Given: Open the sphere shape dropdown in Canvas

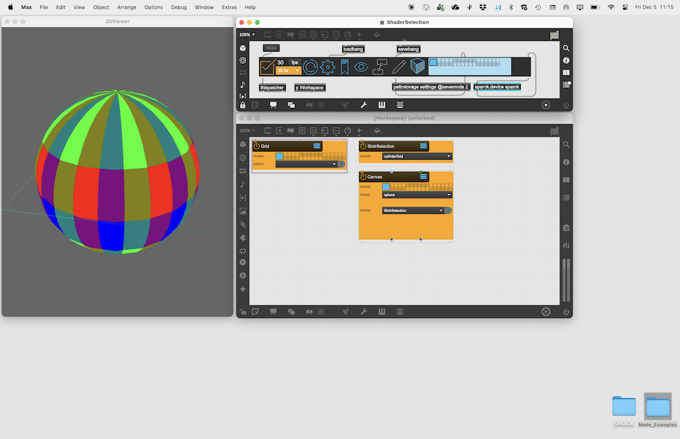Looking at the screenshot, I should click(416, 194).
